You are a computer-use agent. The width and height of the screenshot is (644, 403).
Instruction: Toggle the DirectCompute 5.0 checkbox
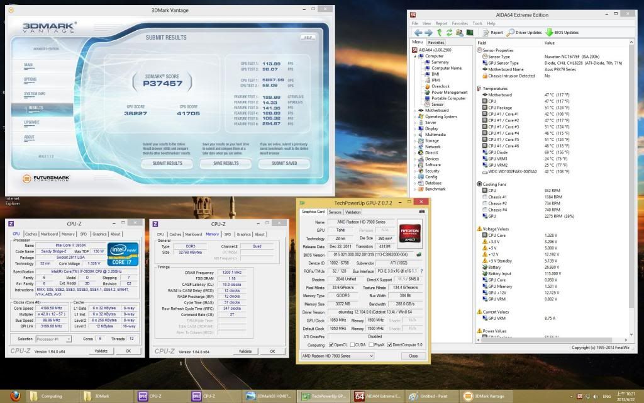point(389,344)
